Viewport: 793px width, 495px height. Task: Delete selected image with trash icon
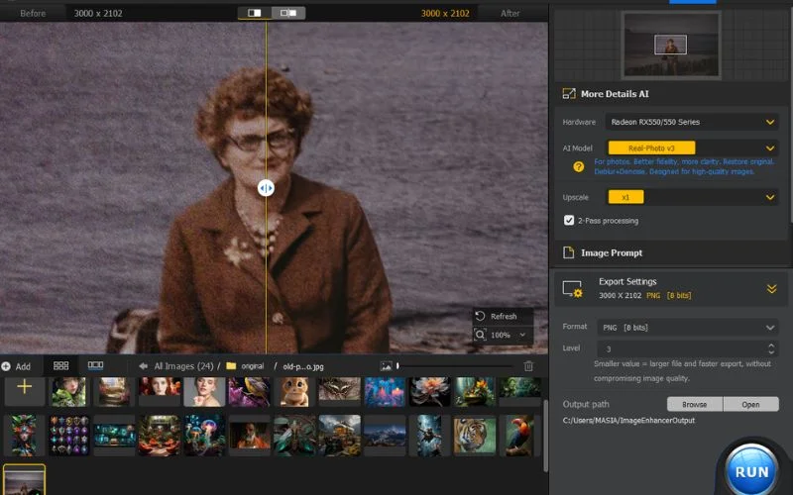(x=528, y=366)
